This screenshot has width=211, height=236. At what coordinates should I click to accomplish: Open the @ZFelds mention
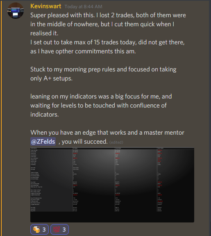tap(43, 142)
